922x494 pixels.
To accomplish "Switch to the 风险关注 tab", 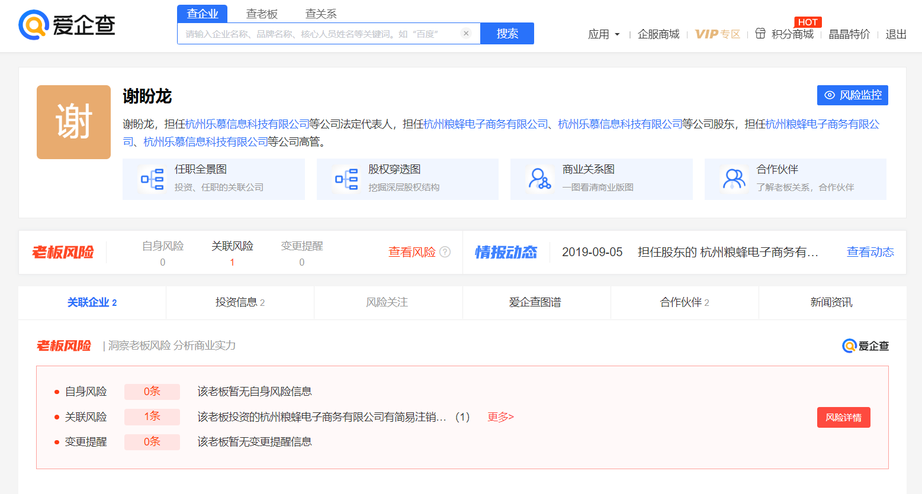I will [387, 302].
